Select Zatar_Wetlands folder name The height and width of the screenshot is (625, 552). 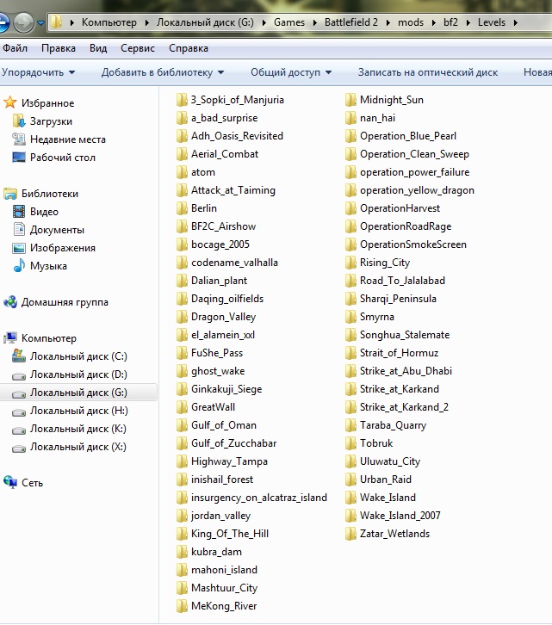pyautogui.click(x=395, y=534)
